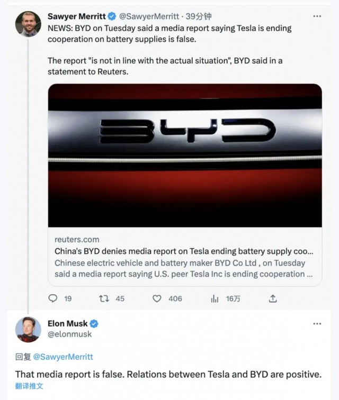Like the tweet with the heart icon

pyautogui.click(x=157, y=298)
